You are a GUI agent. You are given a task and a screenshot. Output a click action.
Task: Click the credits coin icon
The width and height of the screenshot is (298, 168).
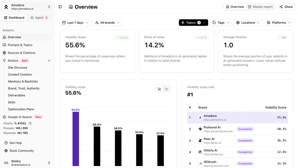pyautogui.click(x=16, y=123)
